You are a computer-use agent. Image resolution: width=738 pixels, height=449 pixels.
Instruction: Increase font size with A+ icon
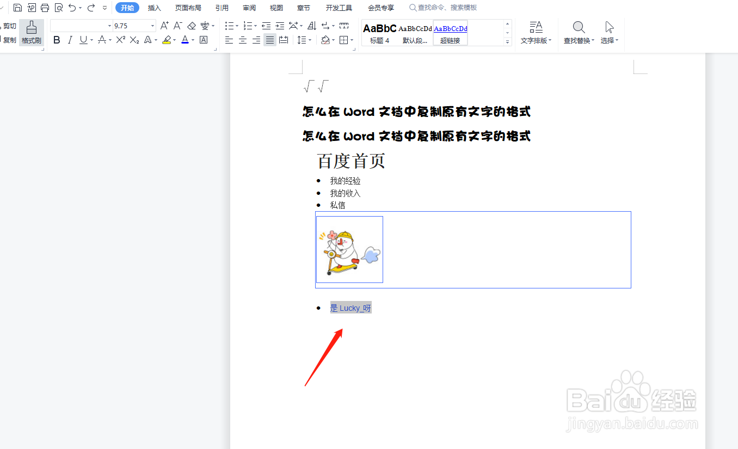164,26
